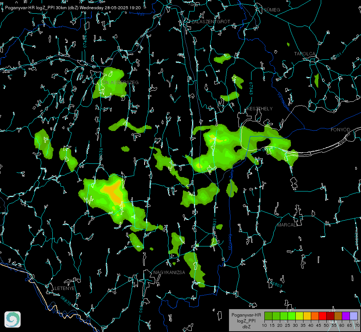361x332 pixels.
Task: Click the MARCALI city label
Action: point(287,225)
